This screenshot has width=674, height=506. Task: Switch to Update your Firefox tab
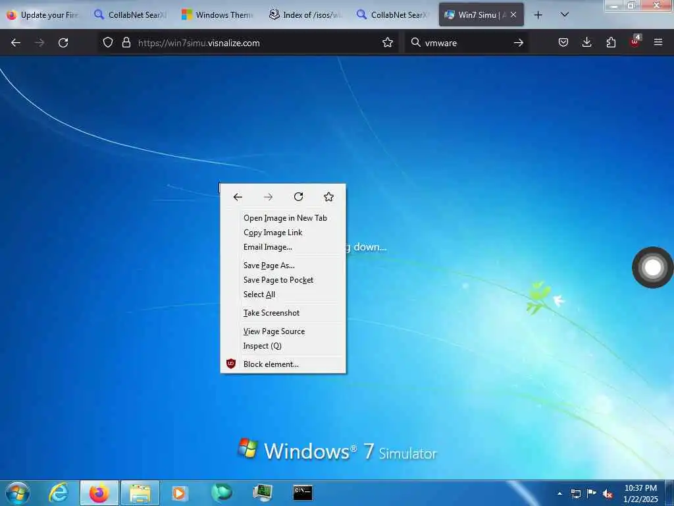pos(43,15)
